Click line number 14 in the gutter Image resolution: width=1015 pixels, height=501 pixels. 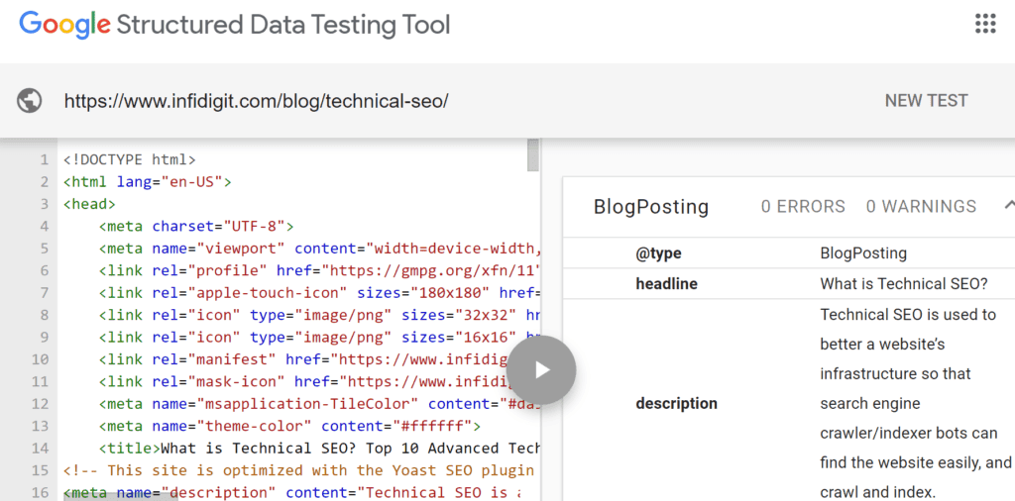pyautogui.click(x=40, y=449)
